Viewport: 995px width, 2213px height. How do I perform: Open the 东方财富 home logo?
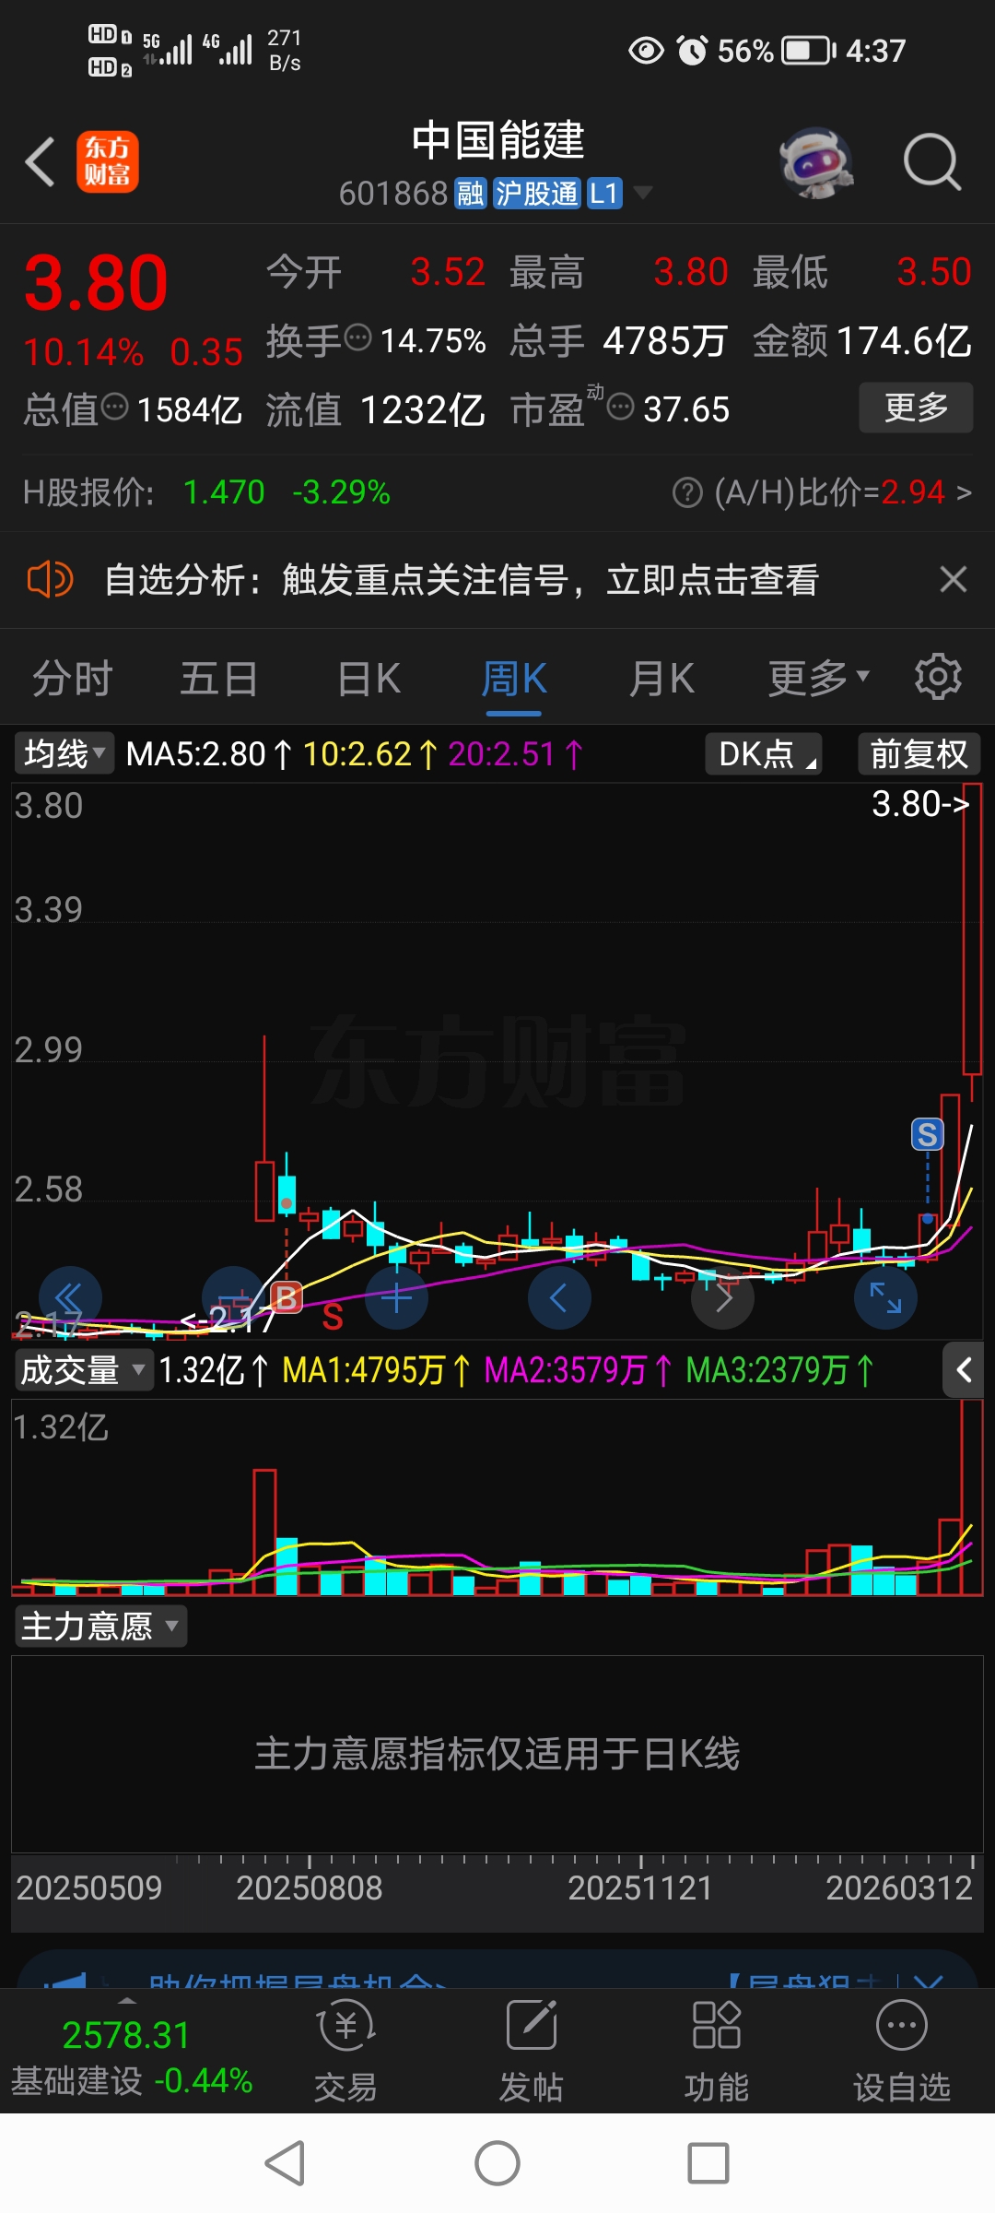pos(108,161)
